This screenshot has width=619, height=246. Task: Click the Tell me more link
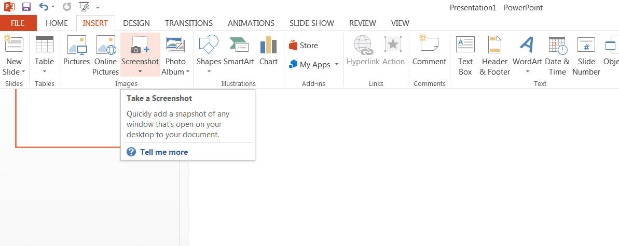click(164, 152)
